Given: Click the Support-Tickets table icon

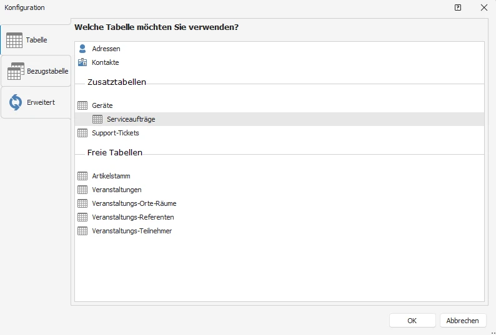Looking at the screenshot, I should click(82, 133).
